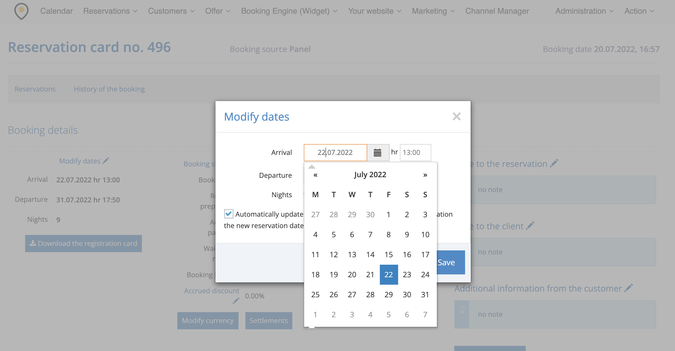Edit dates via the Modify dates pencil icon

tap(106, 160)
